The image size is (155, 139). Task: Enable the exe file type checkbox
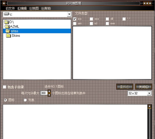107,24
